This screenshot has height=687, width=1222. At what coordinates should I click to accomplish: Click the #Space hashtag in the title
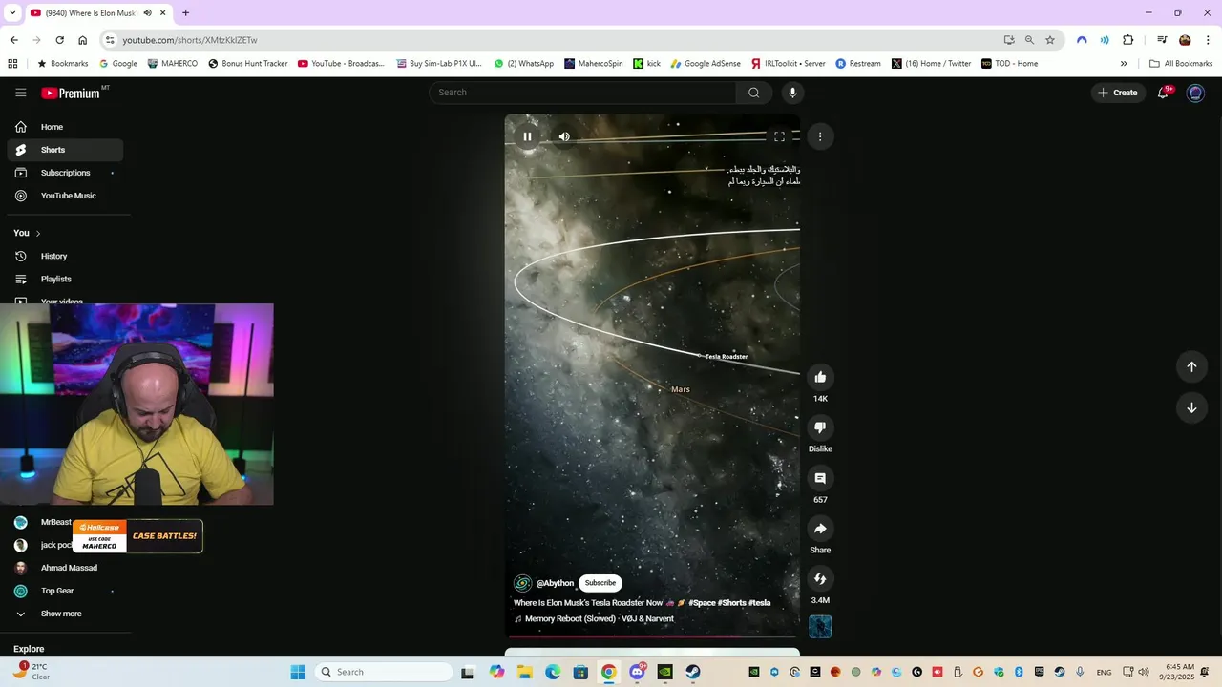tap(702, 603)
